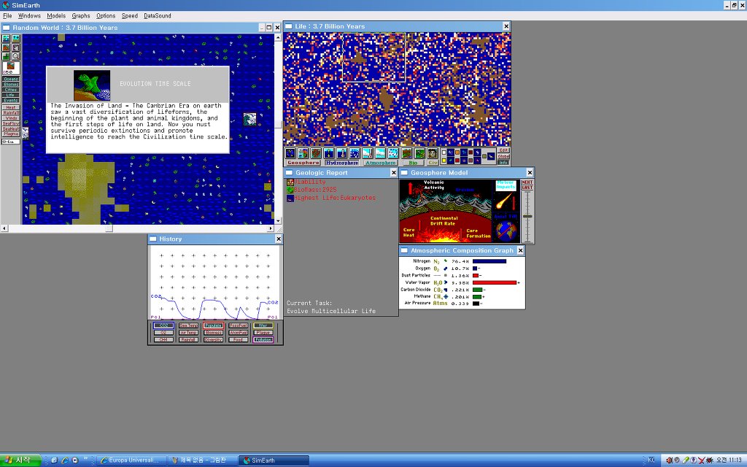Click the white legend swatch in Life window
747x467 pixels.
tap(444, 153)
